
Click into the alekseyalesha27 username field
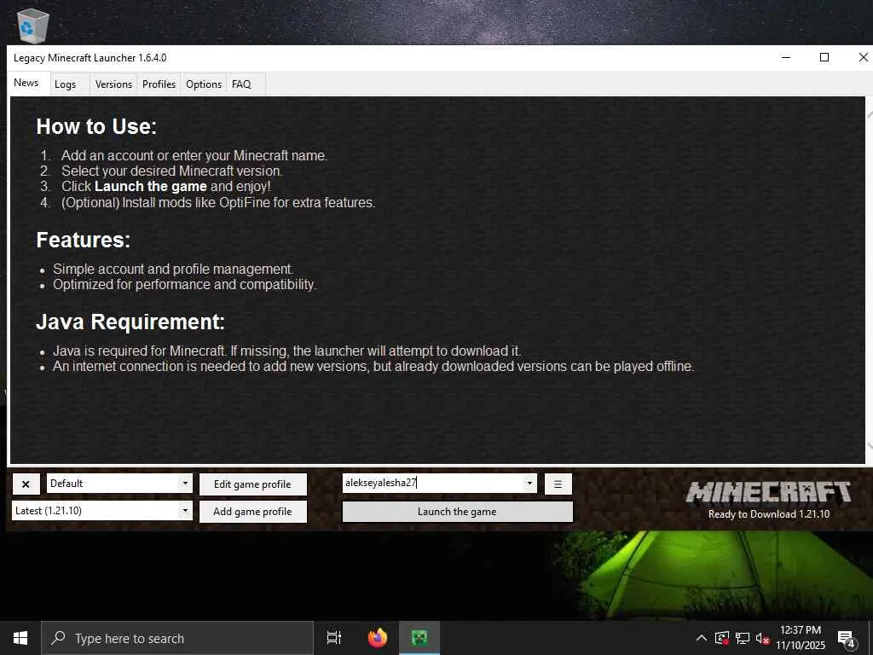(x=432, y=483)
